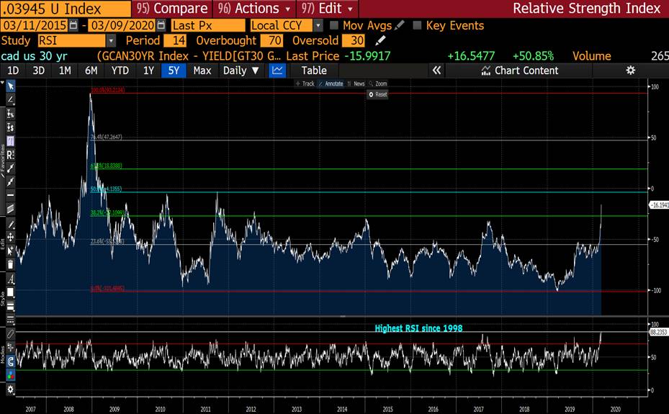Click the Compare button
Viewport: 669px width, 414px height.
point(172,9)
